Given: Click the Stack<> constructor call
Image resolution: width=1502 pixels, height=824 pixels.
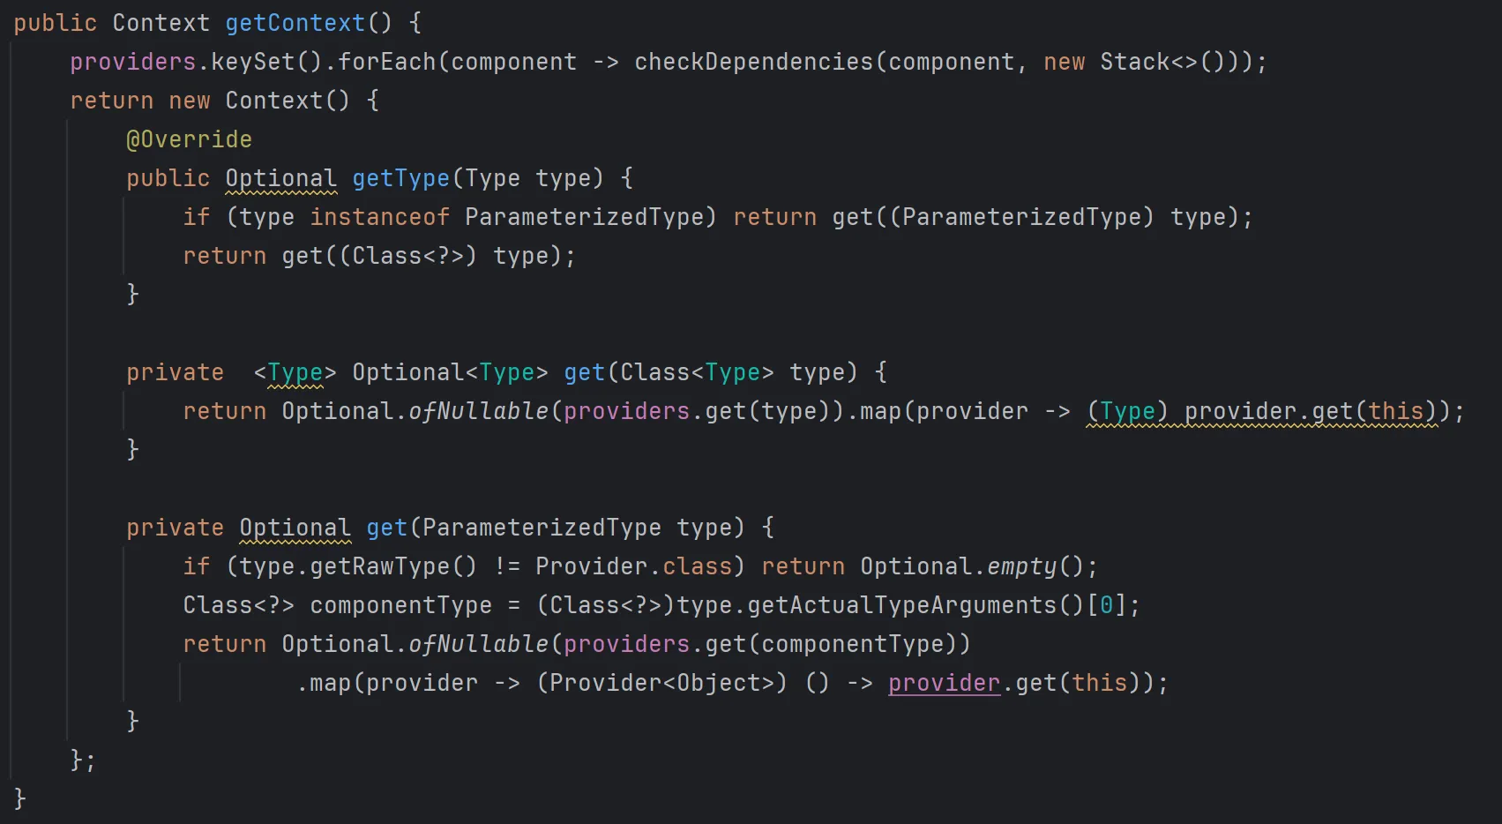Looking at the screenshot, I should click(x=1148, y=62).
